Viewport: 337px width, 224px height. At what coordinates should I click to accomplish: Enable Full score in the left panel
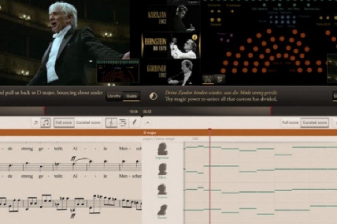(x=64, y=123)
